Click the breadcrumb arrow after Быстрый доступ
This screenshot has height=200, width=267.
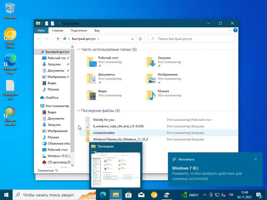click(98, 39)
